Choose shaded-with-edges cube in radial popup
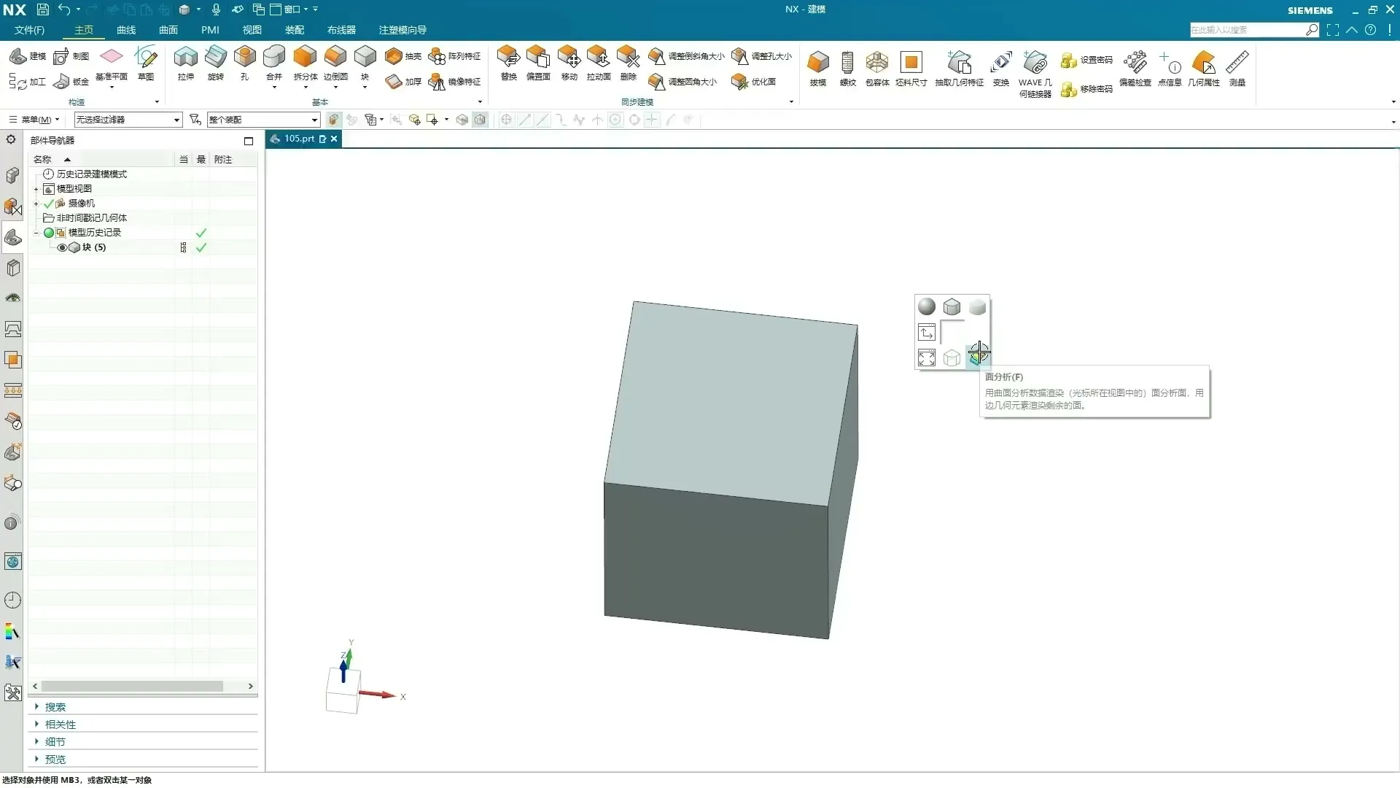Screen dimensions: 1400x788 [x=952, y=307]
